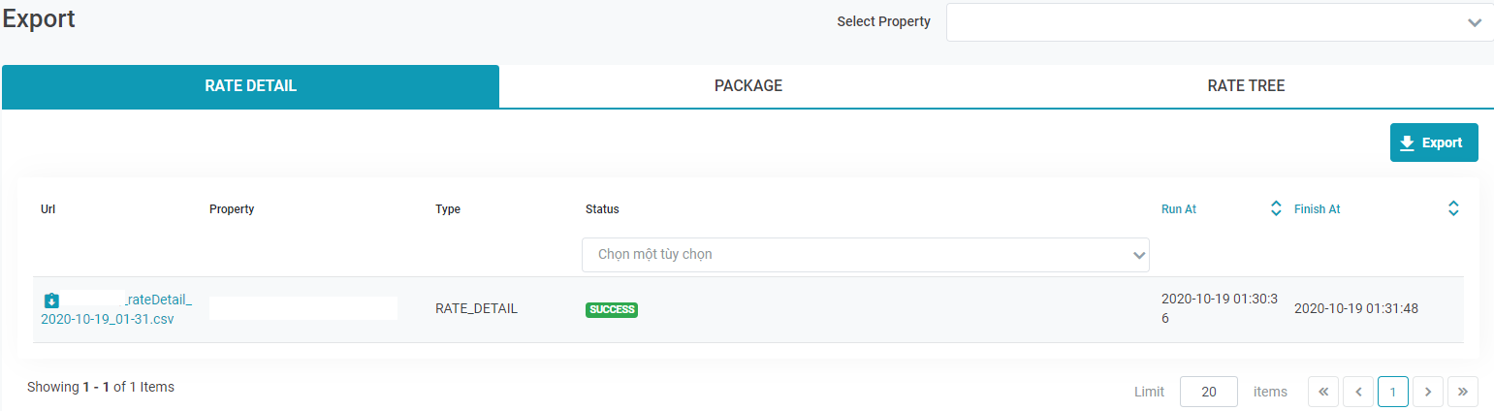
Task: Expand the Status filter dropdown
Action: 865,255
